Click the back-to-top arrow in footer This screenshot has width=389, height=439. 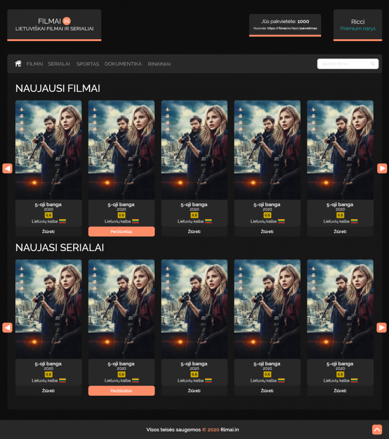point(377,429)
